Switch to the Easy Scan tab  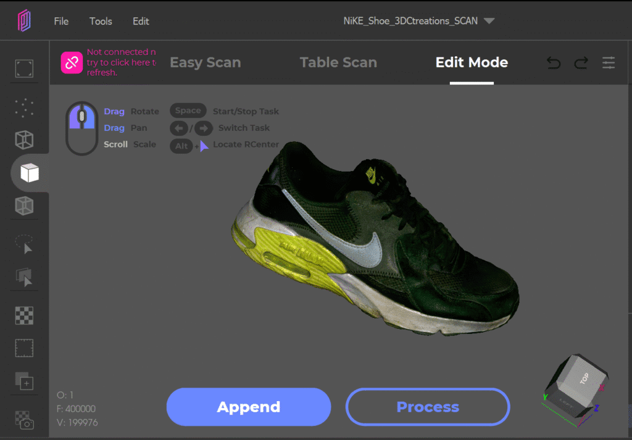[205, 62]
